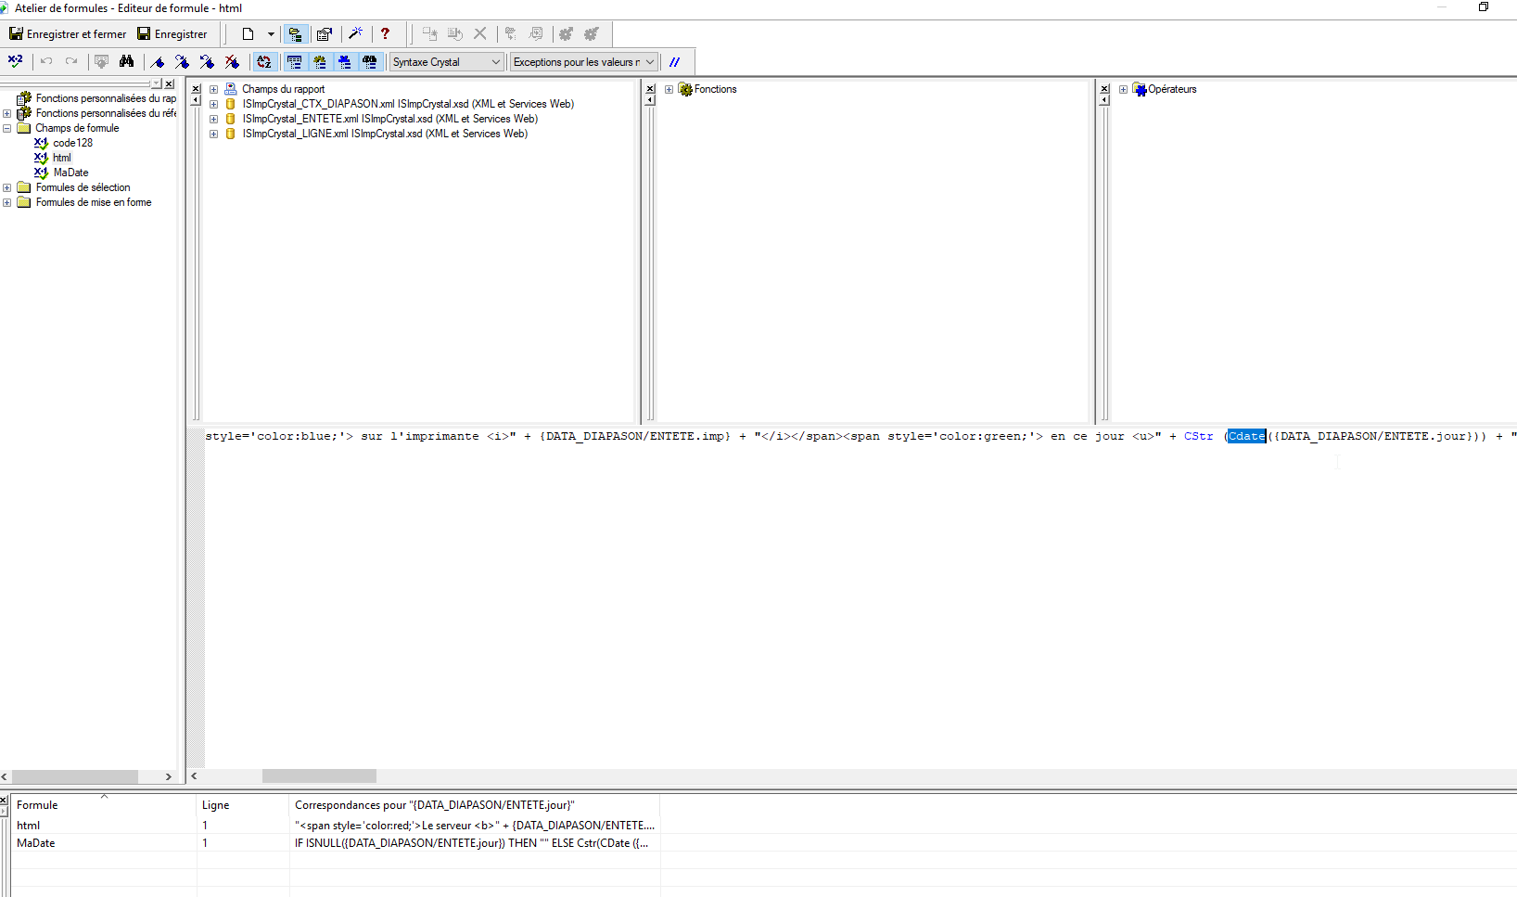Collapse the Champs de formule folder
This screenshot has height=897, width=1517.
pyautogui.click(x=7, y=128)
